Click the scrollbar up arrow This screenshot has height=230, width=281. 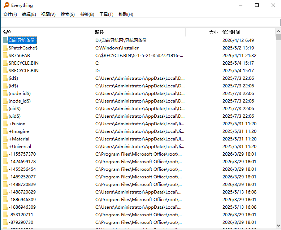pos(278,31)
